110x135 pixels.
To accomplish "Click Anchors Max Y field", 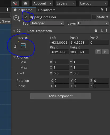I will (x=81, y=67).
